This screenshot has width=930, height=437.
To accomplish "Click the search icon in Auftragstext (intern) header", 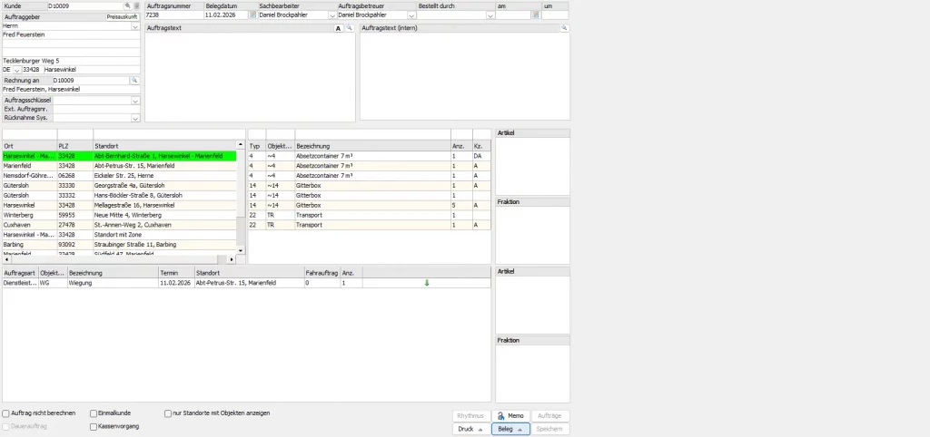I will (563, 28).
